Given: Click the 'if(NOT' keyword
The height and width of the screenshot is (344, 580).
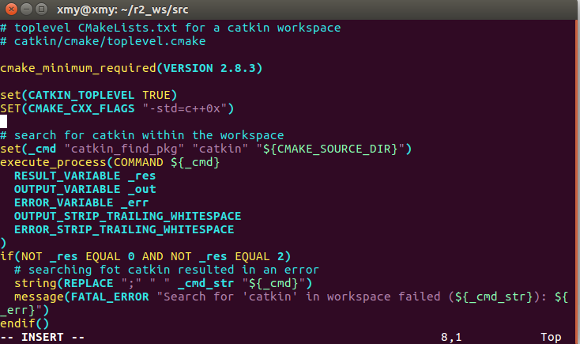Looking at the screenshot, I should click(x=21, y=256).
